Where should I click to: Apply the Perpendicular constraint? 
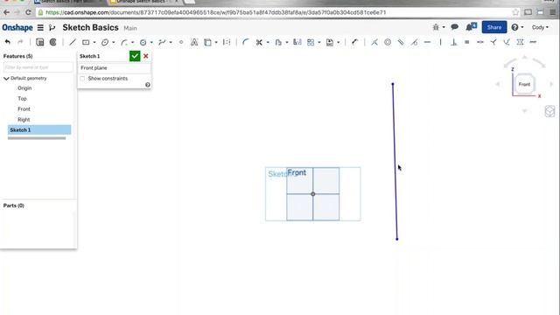click(x=453, y=42)
